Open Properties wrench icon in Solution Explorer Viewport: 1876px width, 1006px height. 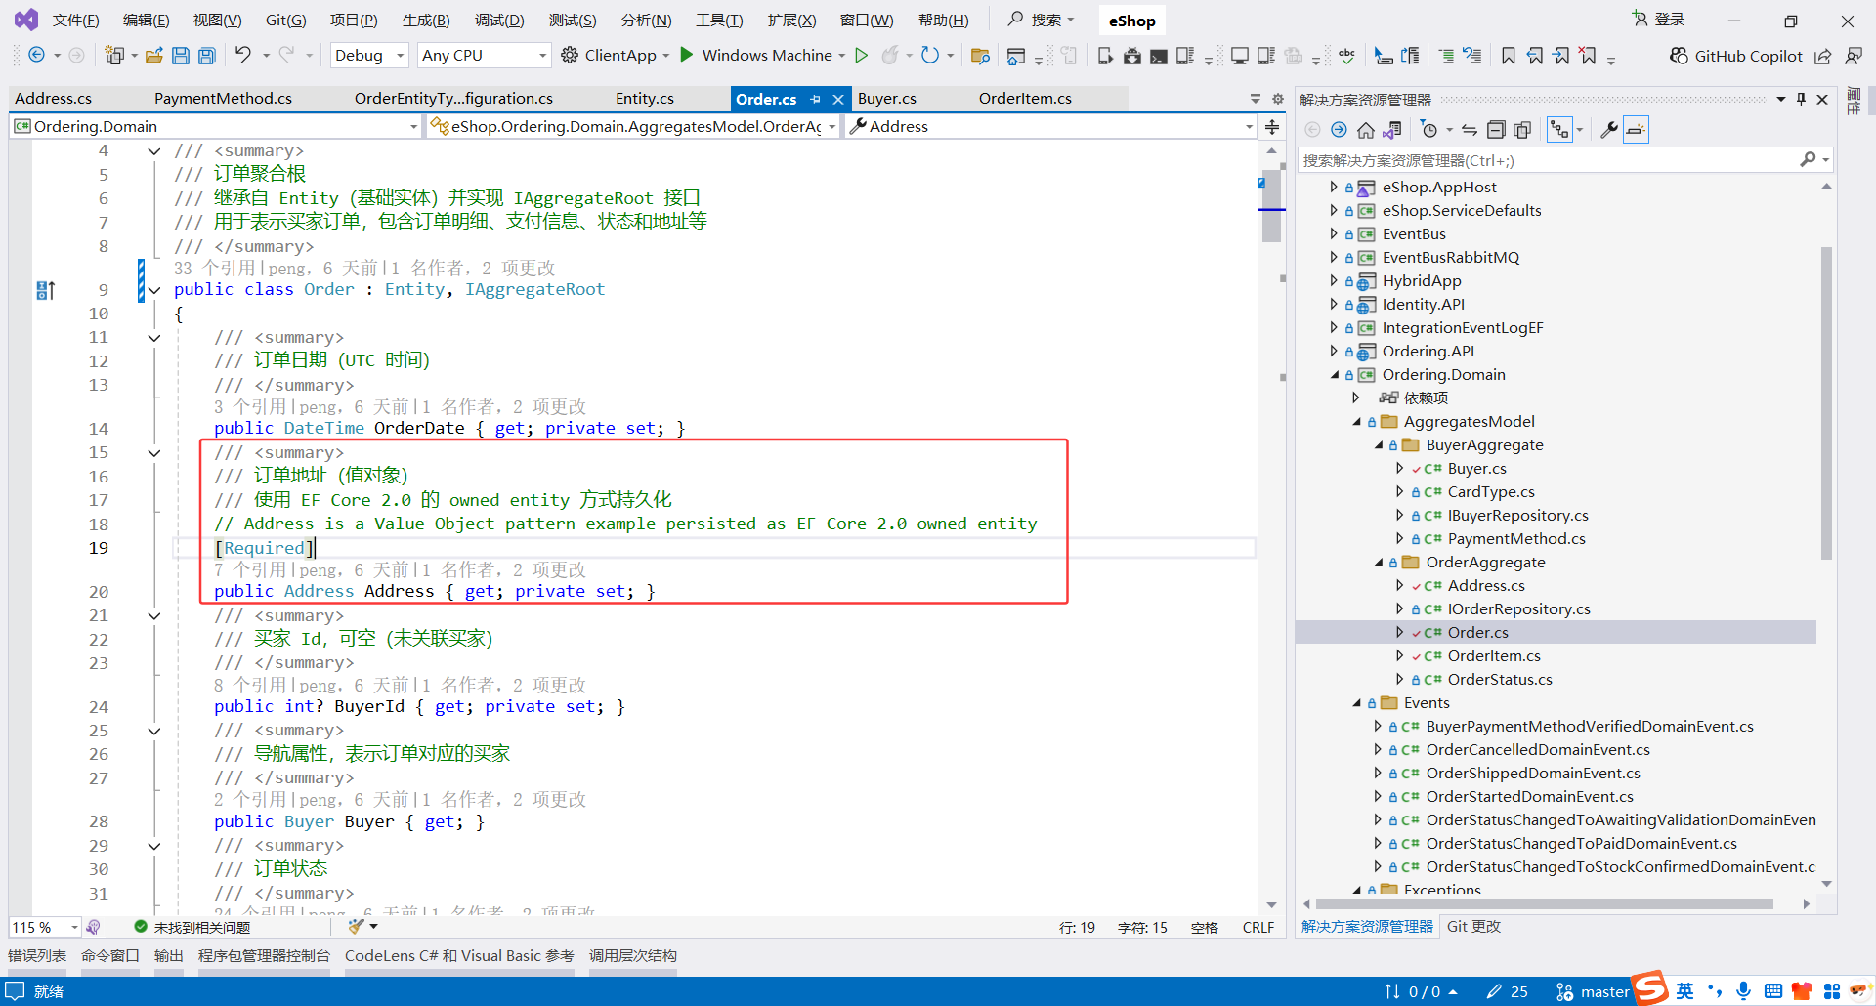coord(1608,130)
